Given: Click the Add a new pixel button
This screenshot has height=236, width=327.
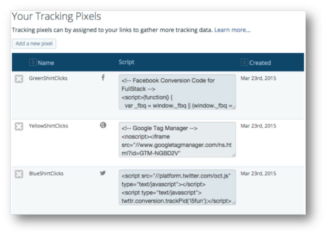Looking at the screenshot, I should coord(34,44).
